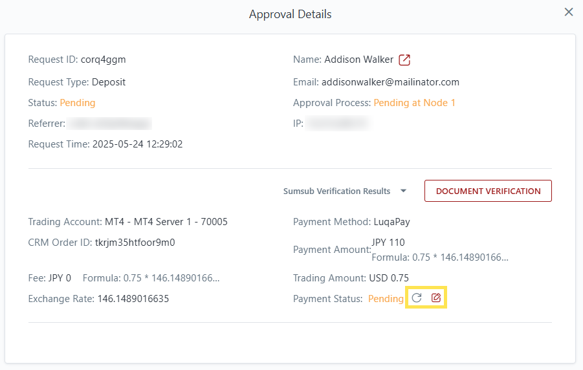Image resolution: width=583 pixels, height=370 pixels.
Task: Click the Pending at Node 1 approval status
Action: (x=414, y=103)
